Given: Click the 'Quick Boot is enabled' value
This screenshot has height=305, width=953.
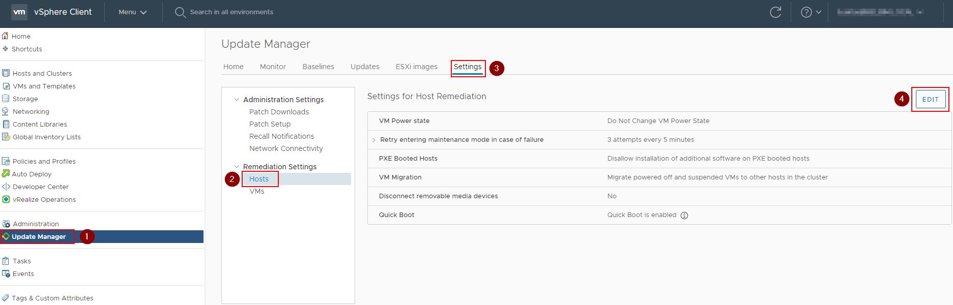Looking at the screenshot, I should (642, 215).
